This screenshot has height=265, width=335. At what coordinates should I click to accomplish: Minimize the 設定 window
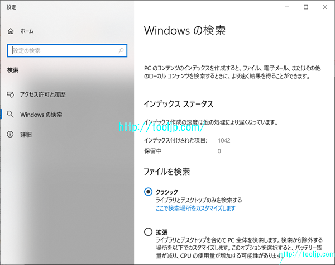pyautogui.click(x=287, y=7)
